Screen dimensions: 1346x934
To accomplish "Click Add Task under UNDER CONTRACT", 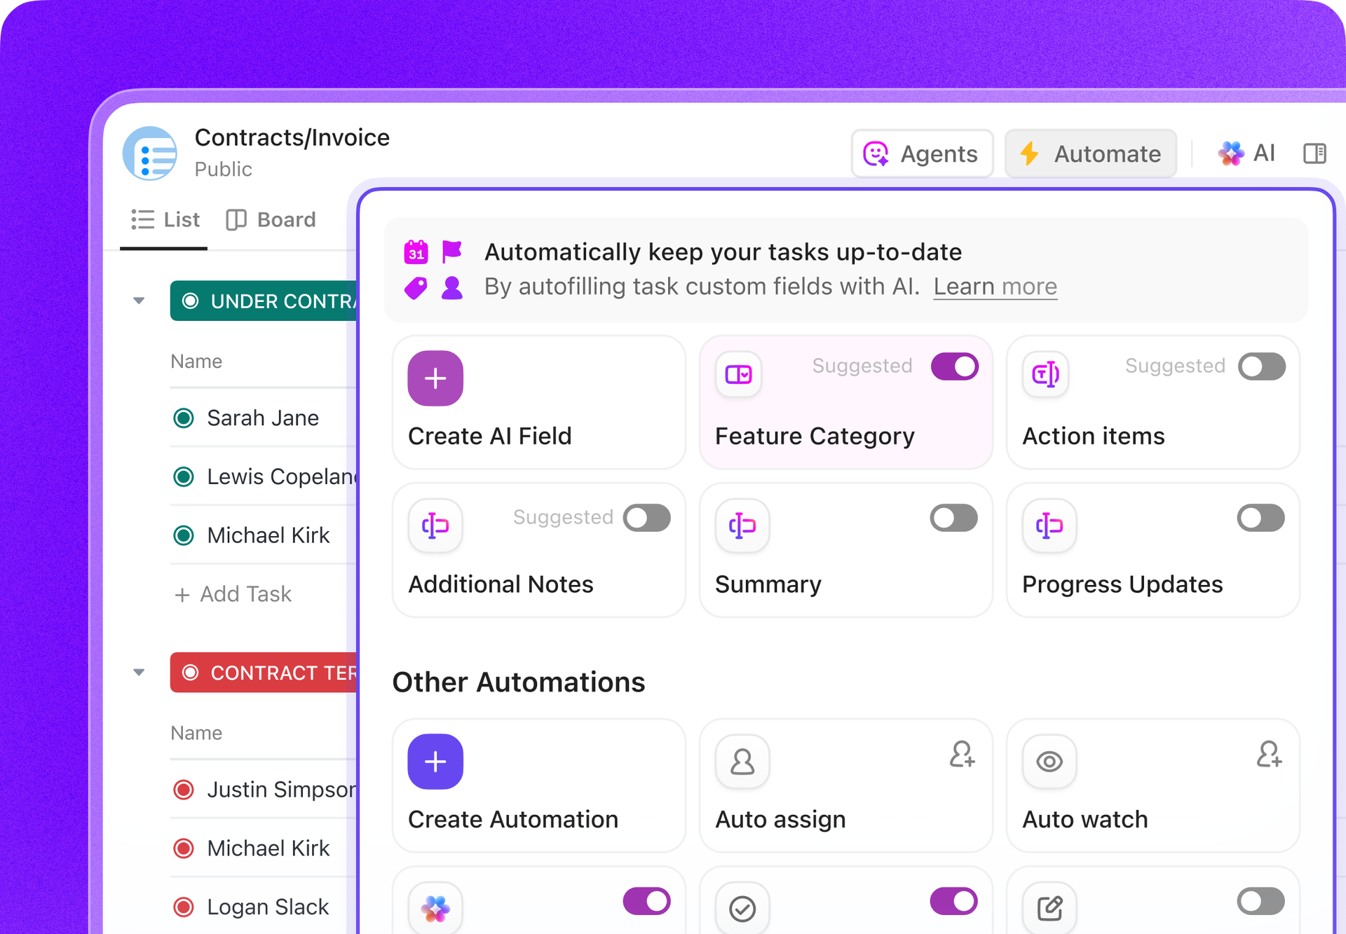I will coord(233,594).
